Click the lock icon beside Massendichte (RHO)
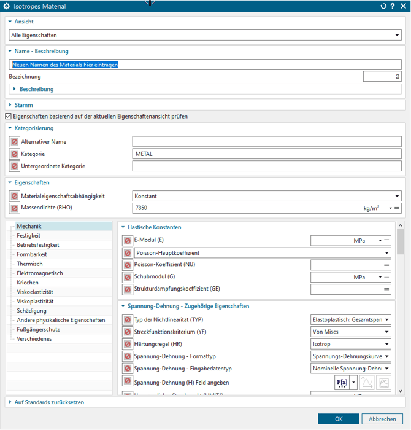The width and height of the screenshot is (411, 430). (x=14, y=208)
